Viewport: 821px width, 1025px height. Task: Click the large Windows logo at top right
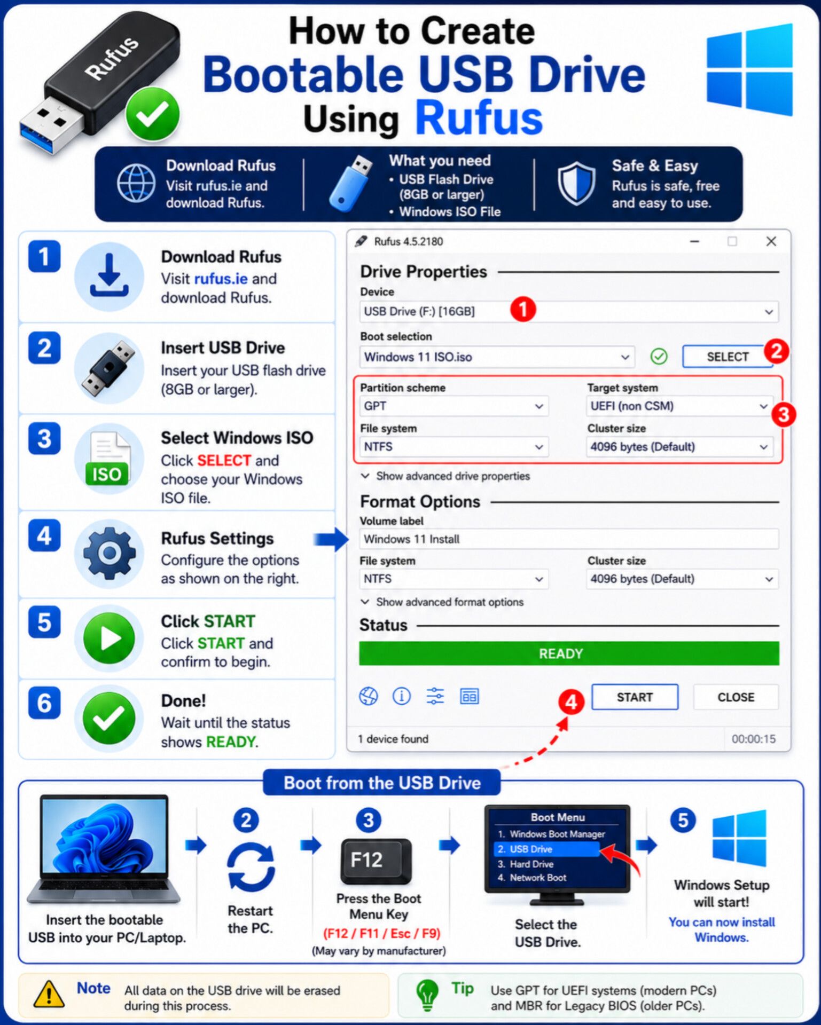(x=750, y=69)
